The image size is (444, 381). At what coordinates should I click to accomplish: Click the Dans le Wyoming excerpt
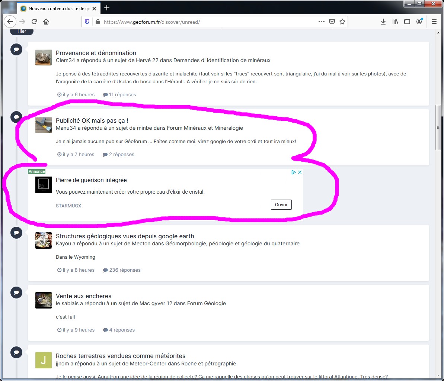[75, 257]
